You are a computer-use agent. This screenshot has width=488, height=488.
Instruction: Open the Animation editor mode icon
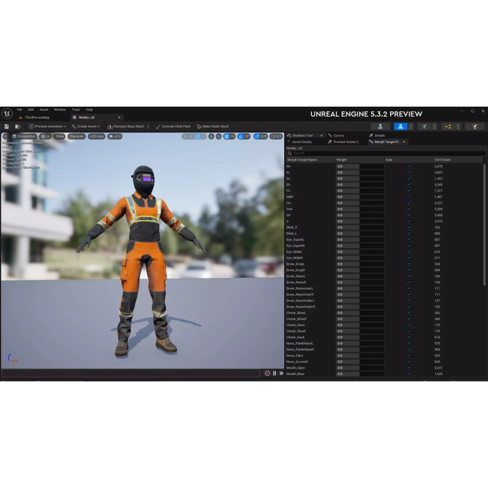point(424,127)
